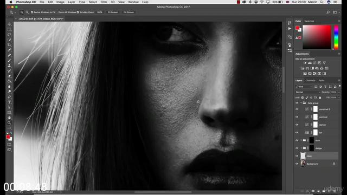The height and width of the screenshot is (195, 347).
Task: Select the Lasso tool
Action: point(9,35)
